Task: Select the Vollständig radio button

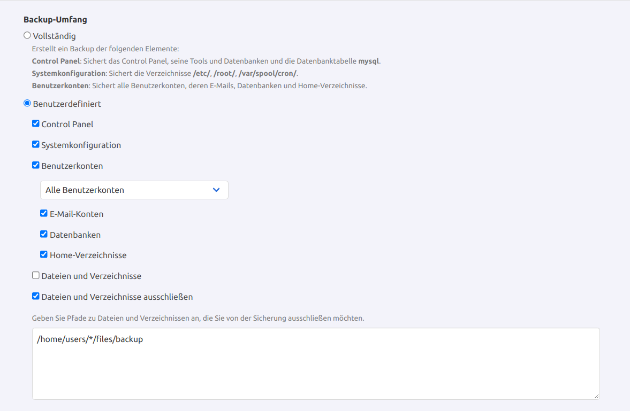Action: [27, 36]
